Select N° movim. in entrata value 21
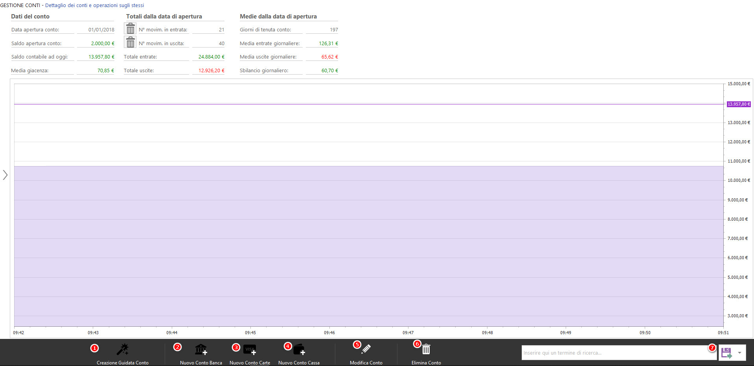Viewport: 754px width, 366px height. (x=222, y=30)
